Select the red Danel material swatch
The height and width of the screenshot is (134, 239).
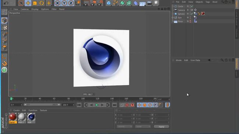[13, 118]
